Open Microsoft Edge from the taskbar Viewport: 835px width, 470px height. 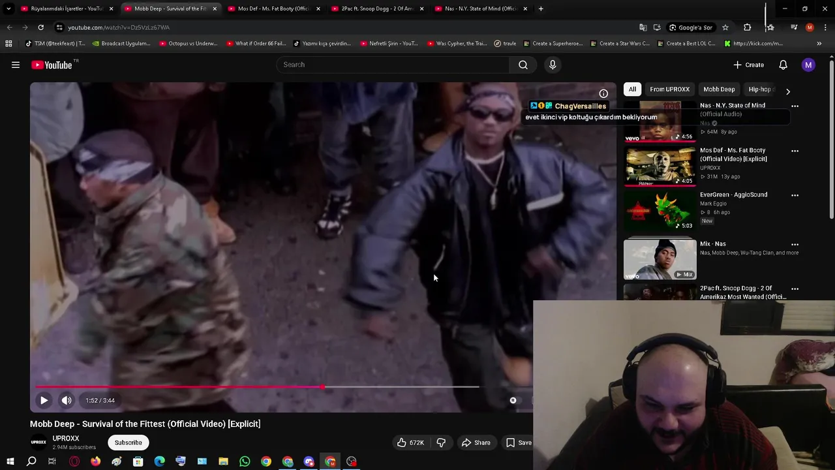click(159, 462)
